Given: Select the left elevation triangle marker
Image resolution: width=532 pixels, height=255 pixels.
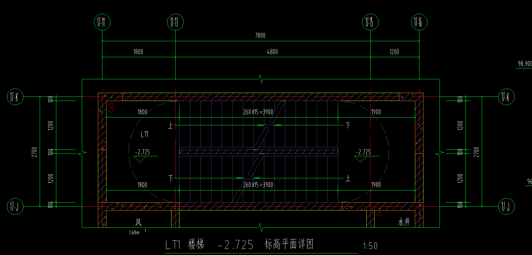Looking at the screenshot, I should (x=140, y=159).
